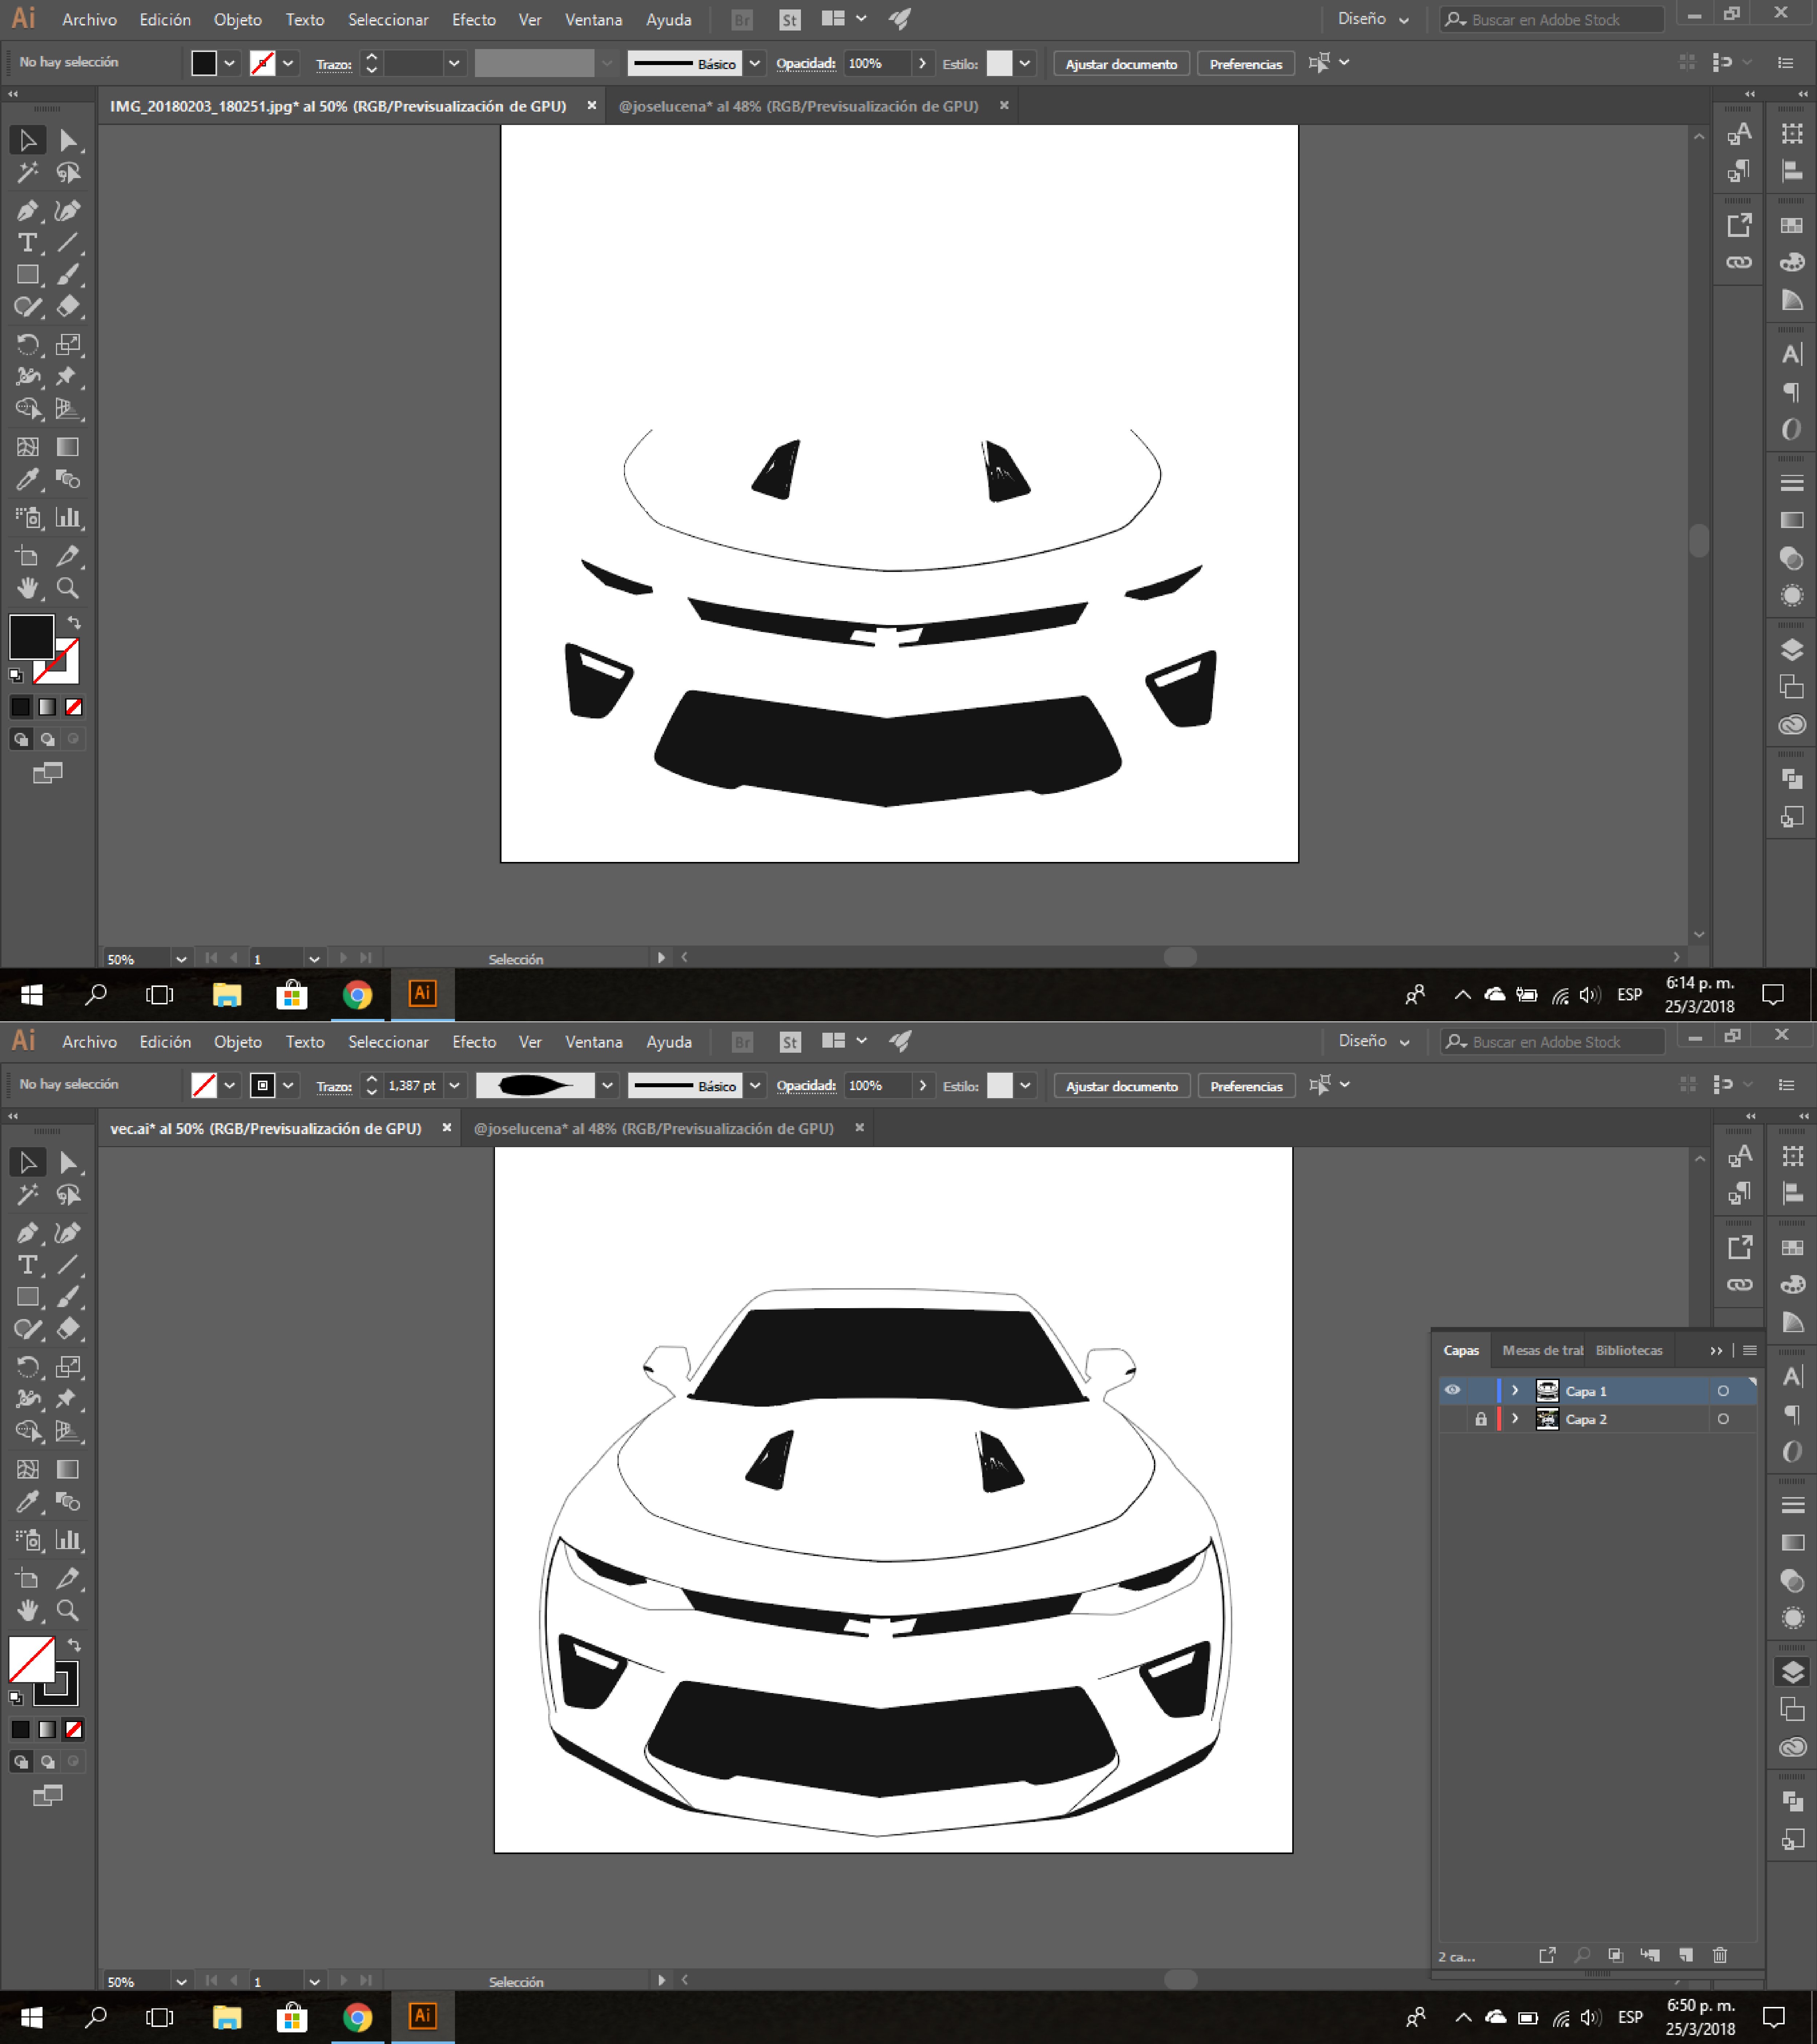
Task: Click Ajustar documento in the vec.ai window
Action: 1122,1086
